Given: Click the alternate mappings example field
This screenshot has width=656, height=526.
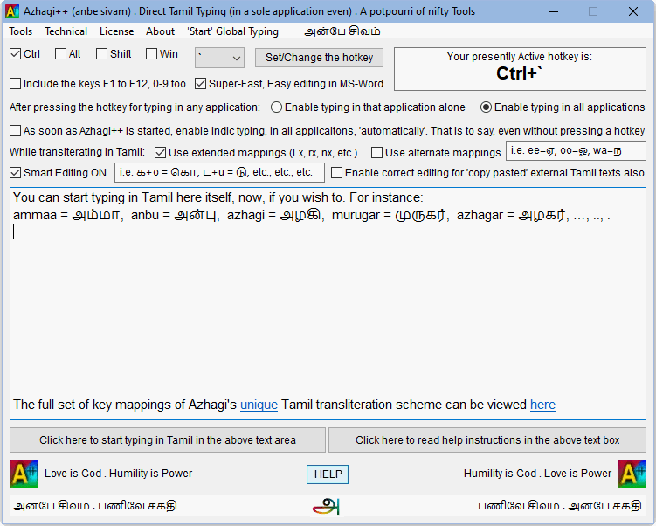Looking at the screenshot, I should pyautogui.click(x=577, y=151).
